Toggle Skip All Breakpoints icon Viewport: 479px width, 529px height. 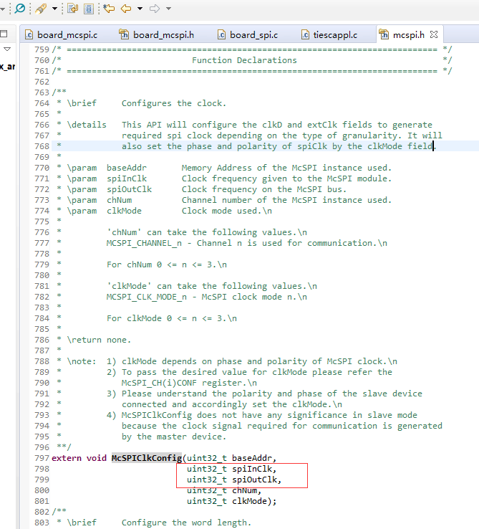tap(20, 8)
